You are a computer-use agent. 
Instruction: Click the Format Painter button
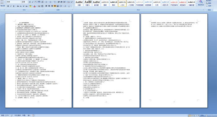pos(2,6)
